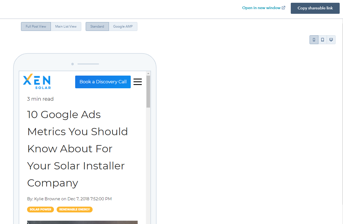
Task: Open the RENEWABLE ENERGY tag
Action: 75,209
